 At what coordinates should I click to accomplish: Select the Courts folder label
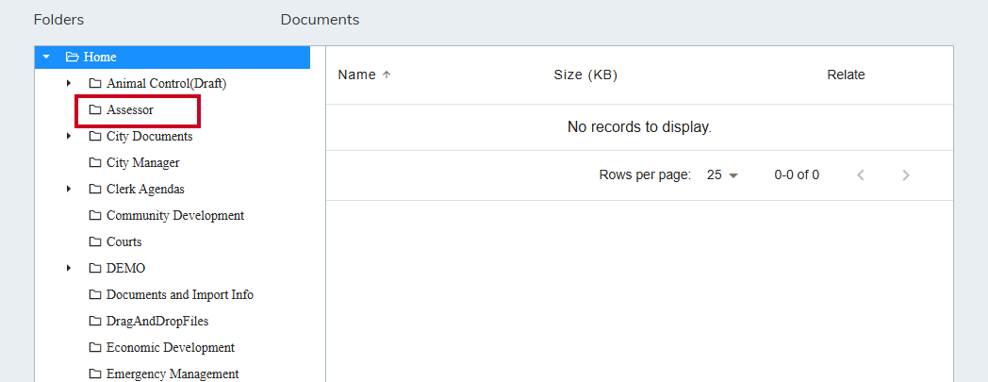click(124, 242)
